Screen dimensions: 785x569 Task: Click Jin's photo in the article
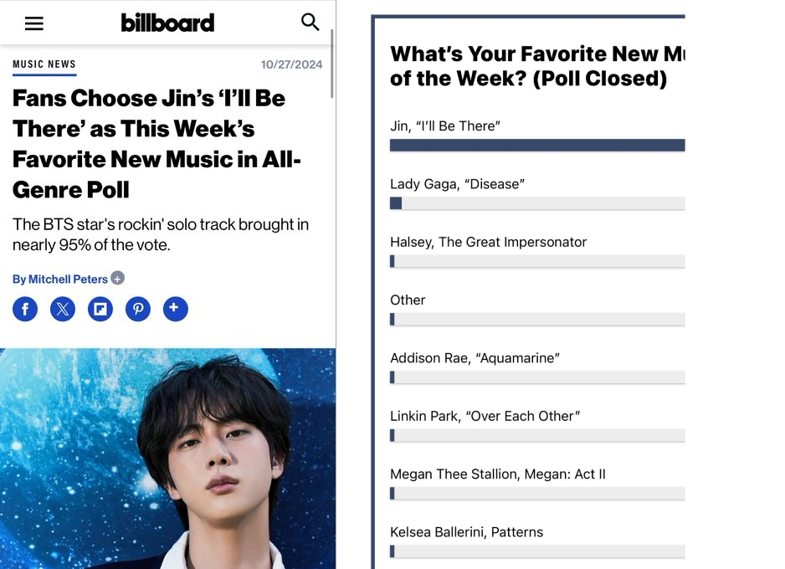tap(167, 459)
